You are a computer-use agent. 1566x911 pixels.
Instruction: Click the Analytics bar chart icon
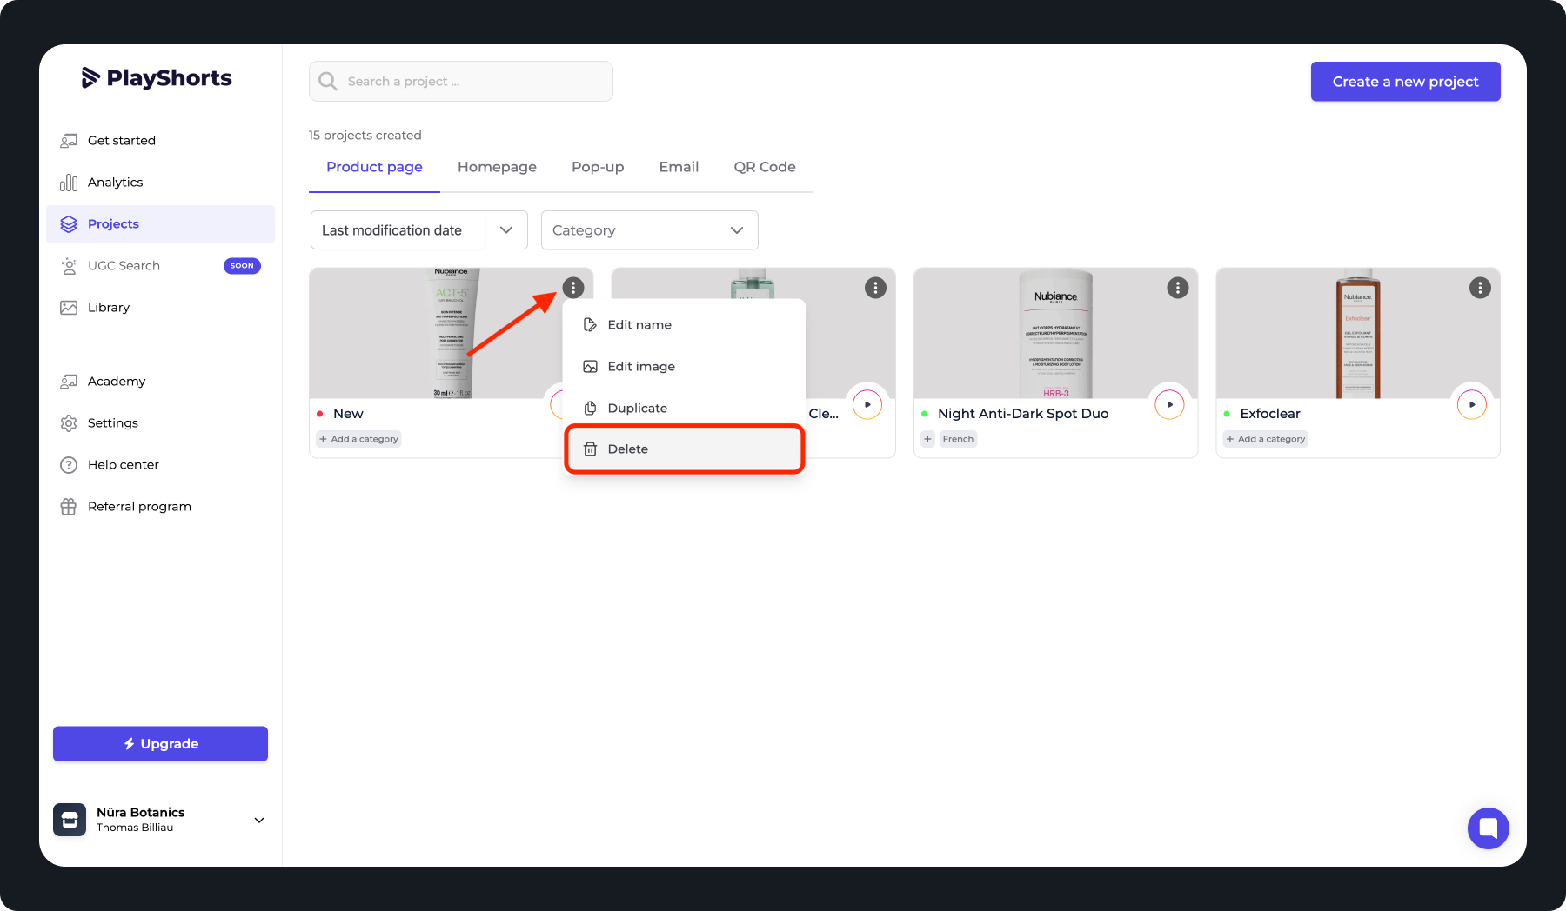coord(69,183)
